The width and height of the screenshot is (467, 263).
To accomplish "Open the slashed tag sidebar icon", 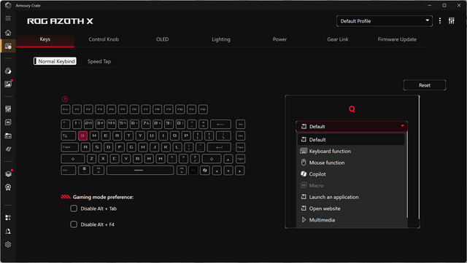I will (8, 149).
